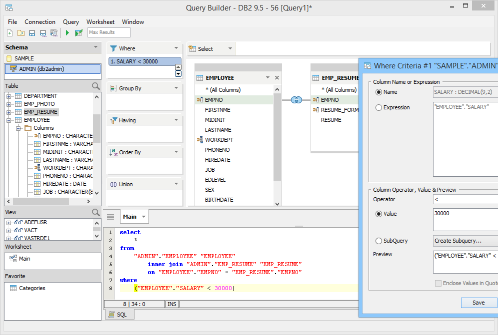Select the Value radio button
The height and width of the screenshot is (335, 498).
[x=378, y=214]
